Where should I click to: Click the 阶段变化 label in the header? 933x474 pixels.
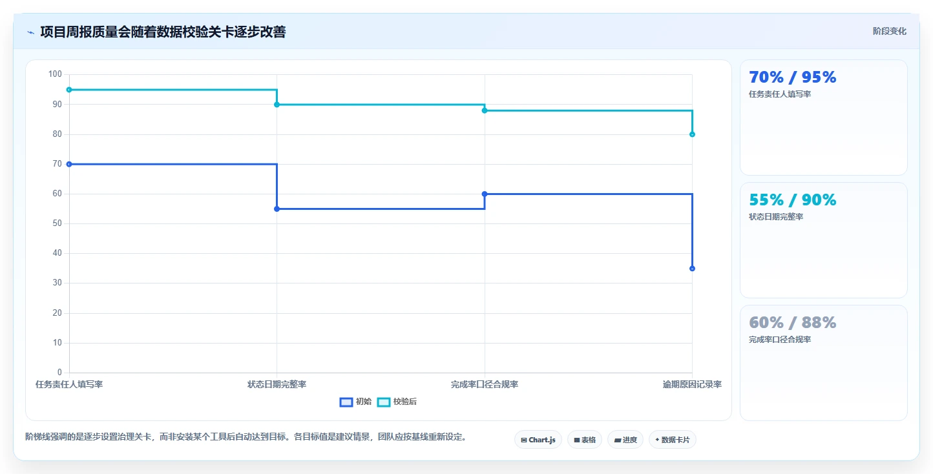[889, 31]
